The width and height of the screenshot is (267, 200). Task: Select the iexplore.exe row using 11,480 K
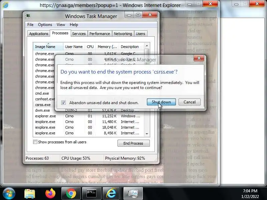pos(89,122)
